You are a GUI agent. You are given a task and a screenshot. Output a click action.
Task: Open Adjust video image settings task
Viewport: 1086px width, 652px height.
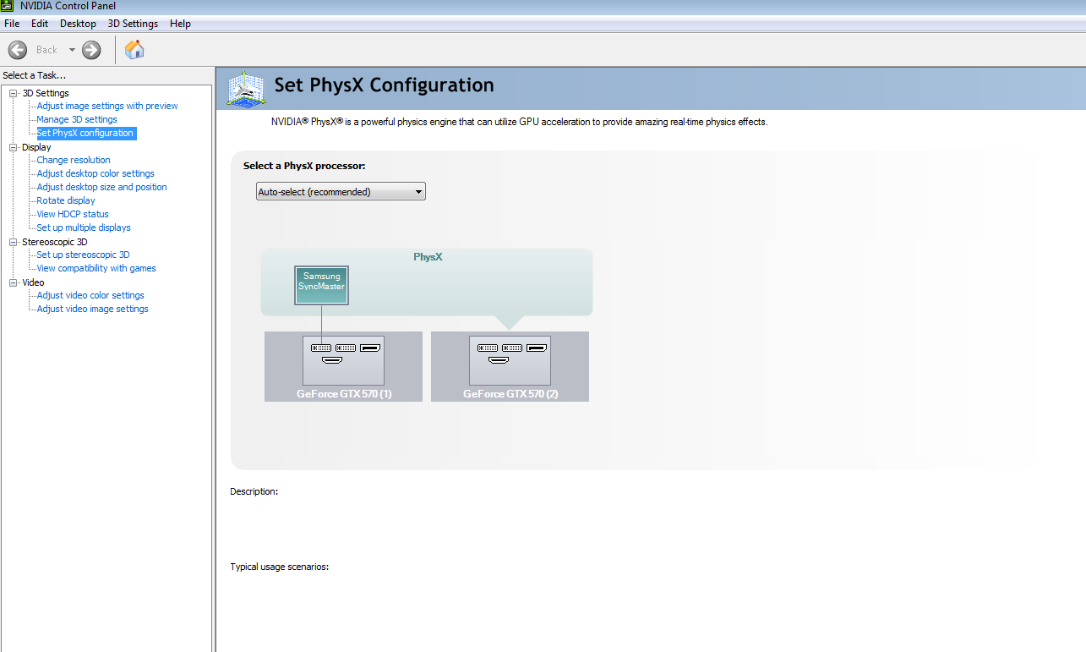(x=92, y=309)
